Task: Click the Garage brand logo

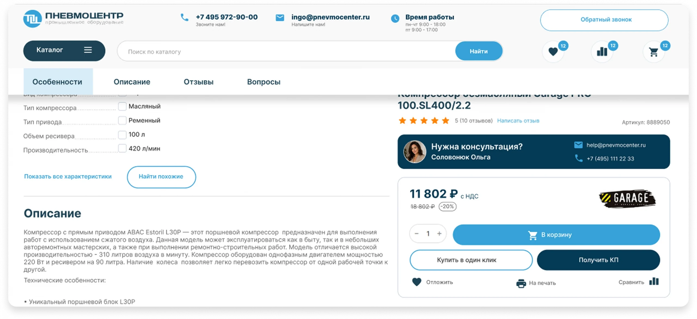Action: tap(627, 199)
